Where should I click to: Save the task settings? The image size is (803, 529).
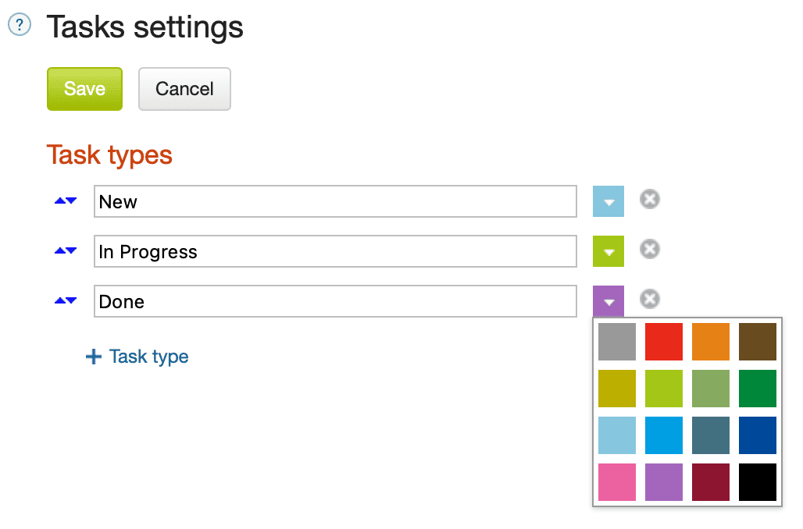click(84, 88)
